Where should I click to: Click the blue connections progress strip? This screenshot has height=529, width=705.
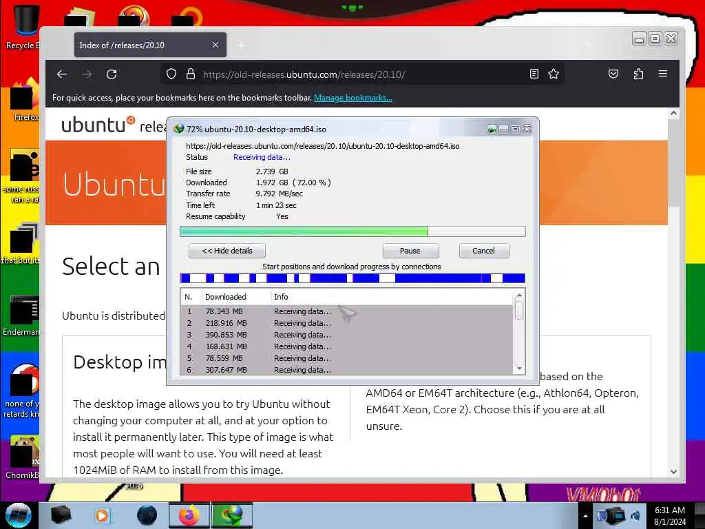coord(352,278)
